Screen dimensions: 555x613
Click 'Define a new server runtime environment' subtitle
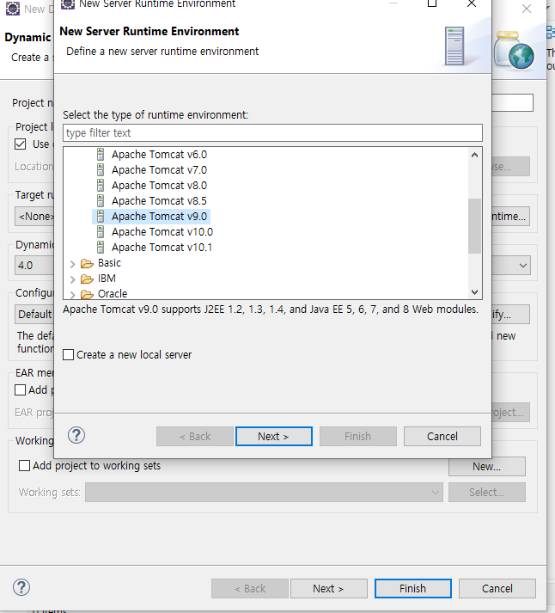162,52
